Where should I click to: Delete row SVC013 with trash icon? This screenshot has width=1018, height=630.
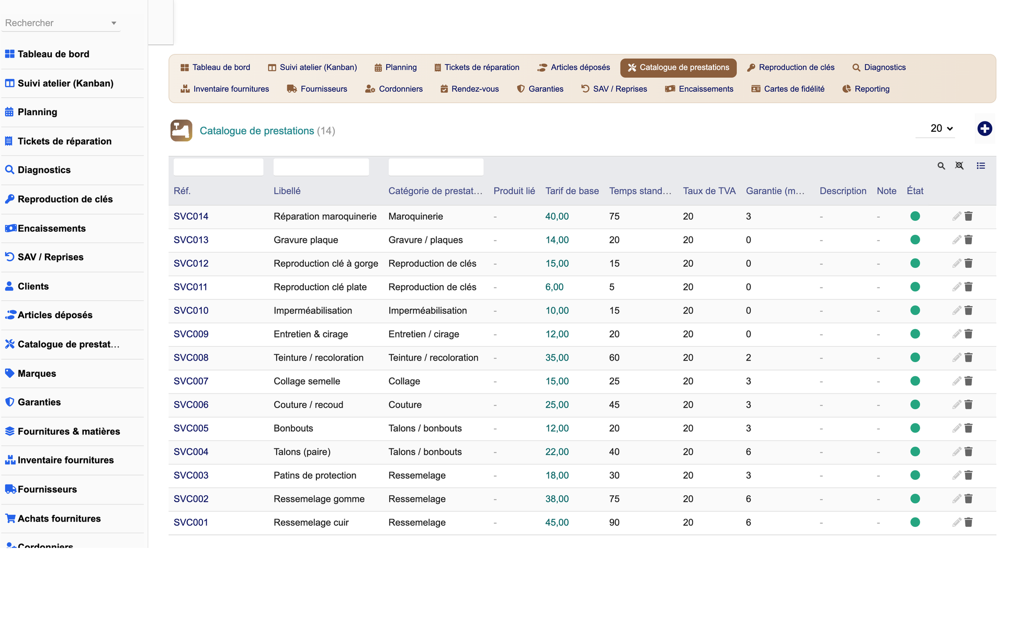(969, 240)
